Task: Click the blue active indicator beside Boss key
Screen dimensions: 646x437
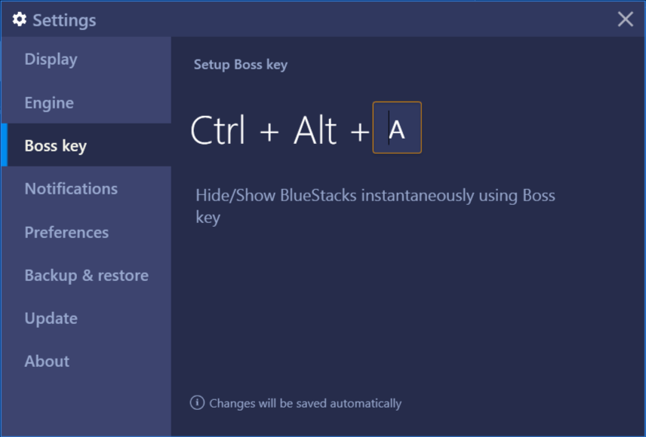Action: click(x=5, y=145)
